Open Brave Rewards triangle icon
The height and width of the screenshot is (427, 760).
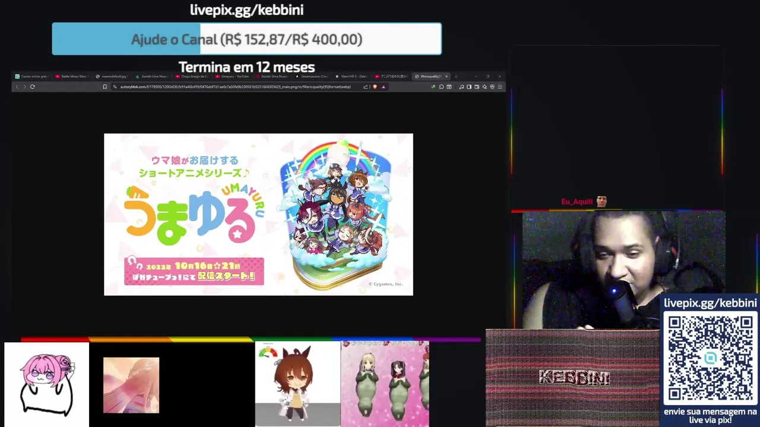[383, 87]
